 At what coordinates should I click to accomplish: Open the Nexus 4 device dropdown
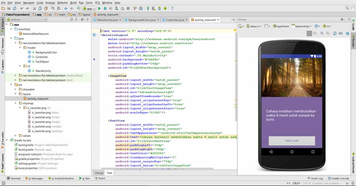(253, 26)
